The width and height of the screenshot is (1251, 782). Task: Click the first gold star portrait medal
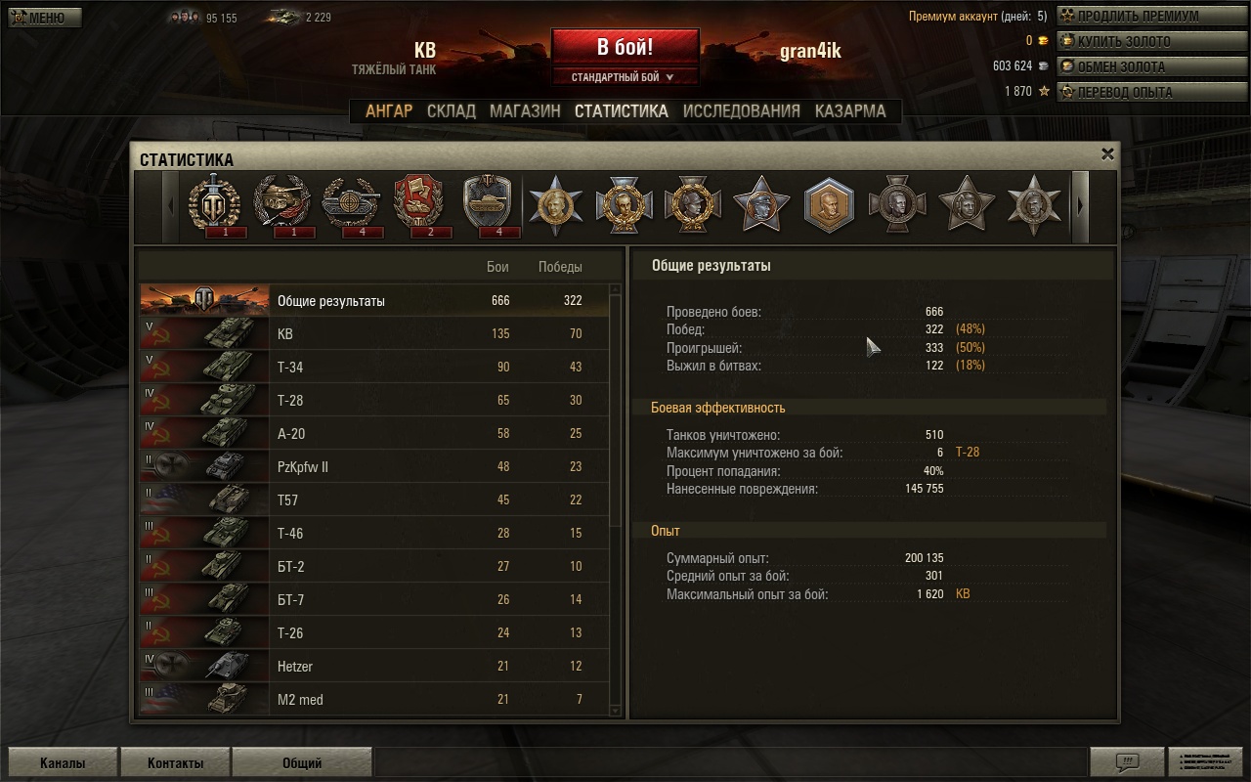555,205
